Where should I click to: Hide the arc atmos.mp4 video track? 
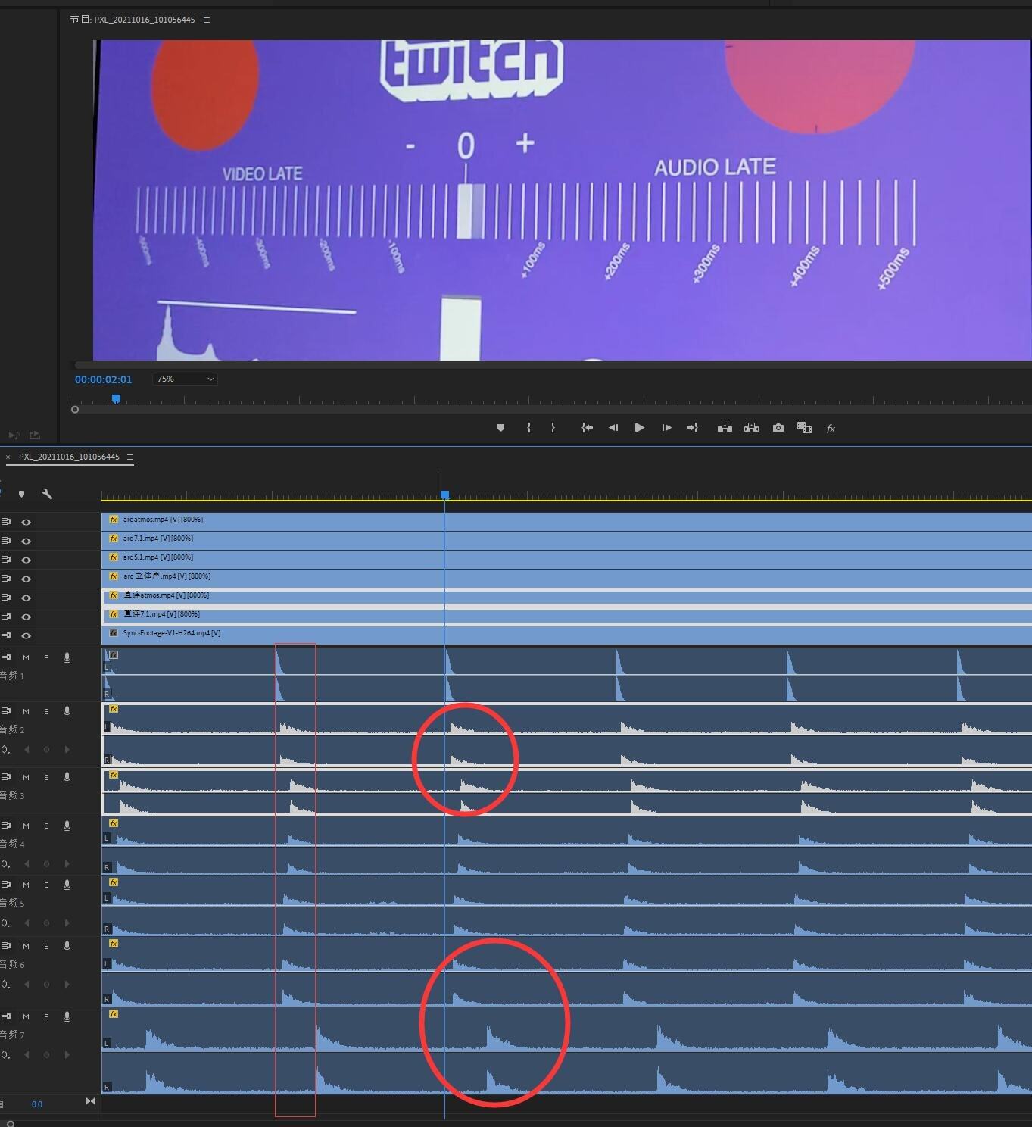tap(27, 522)
